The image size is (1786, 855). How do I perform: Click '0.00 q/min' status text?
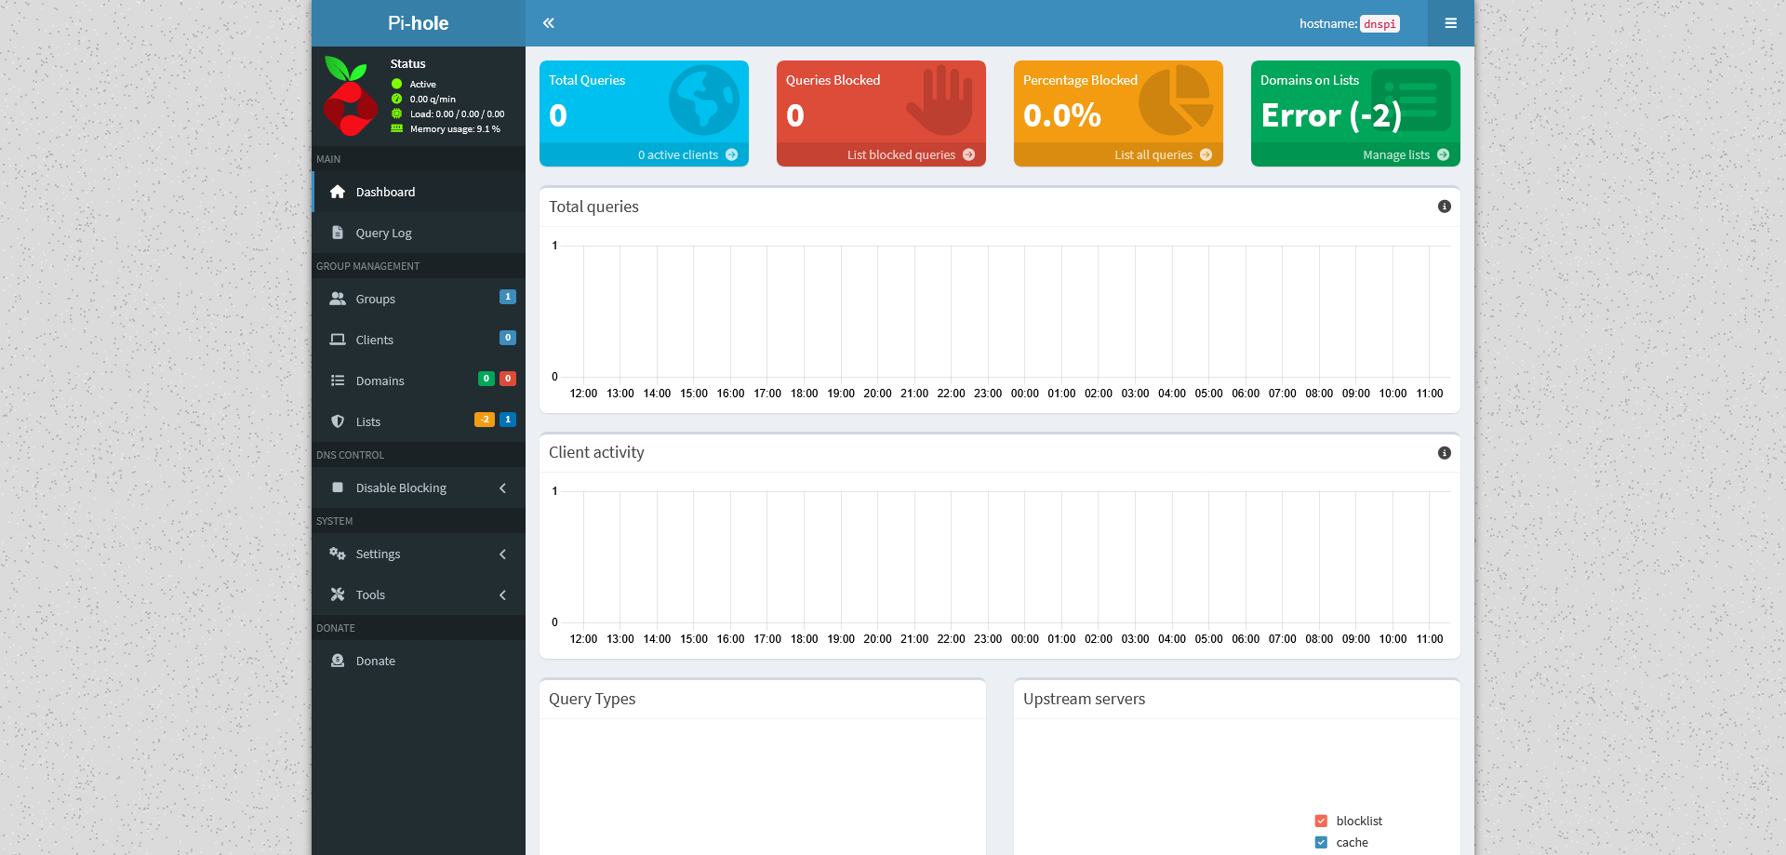click(433, 100)
